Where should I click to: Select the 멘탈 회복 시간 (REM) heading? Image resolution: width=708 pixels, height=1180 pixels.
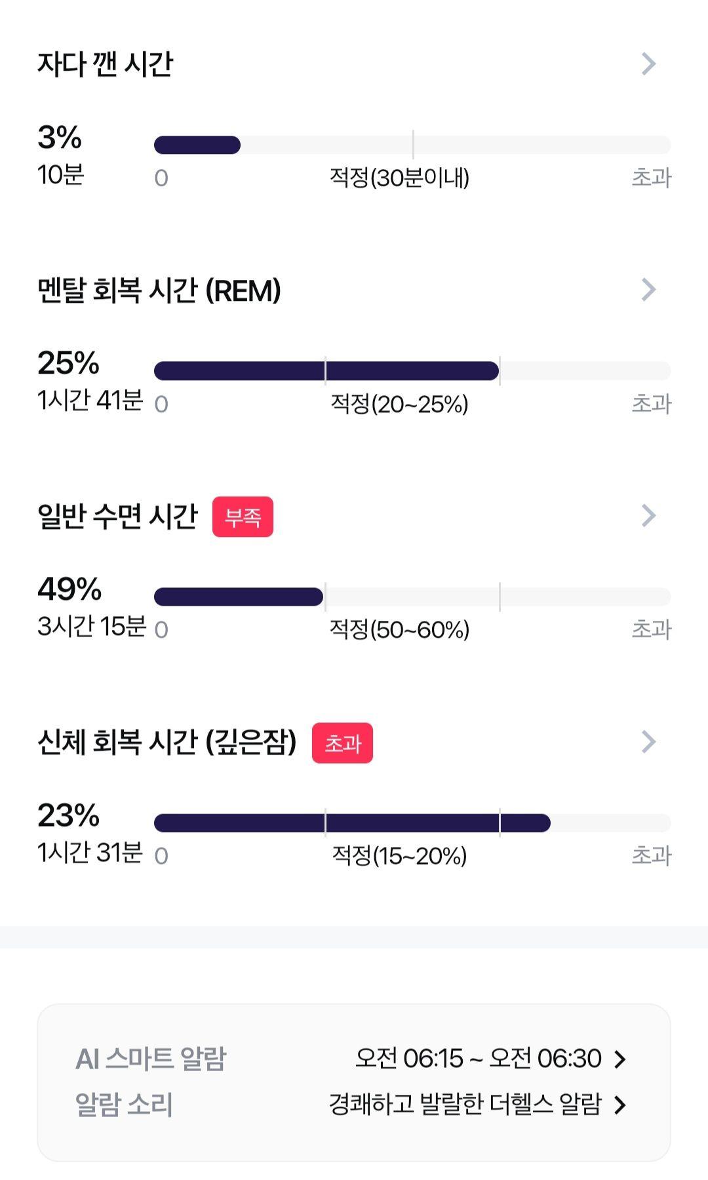pyautogui.click(x=159, y=290)
